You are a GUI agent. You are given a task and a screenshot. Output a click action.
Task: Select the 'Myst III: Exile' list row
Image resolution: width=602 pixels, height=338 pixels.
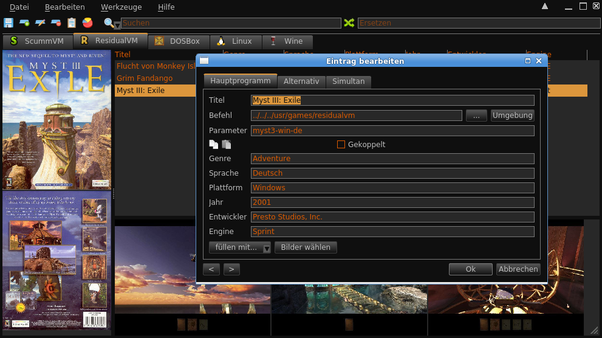pyautogui.click(x=156, y=91)
